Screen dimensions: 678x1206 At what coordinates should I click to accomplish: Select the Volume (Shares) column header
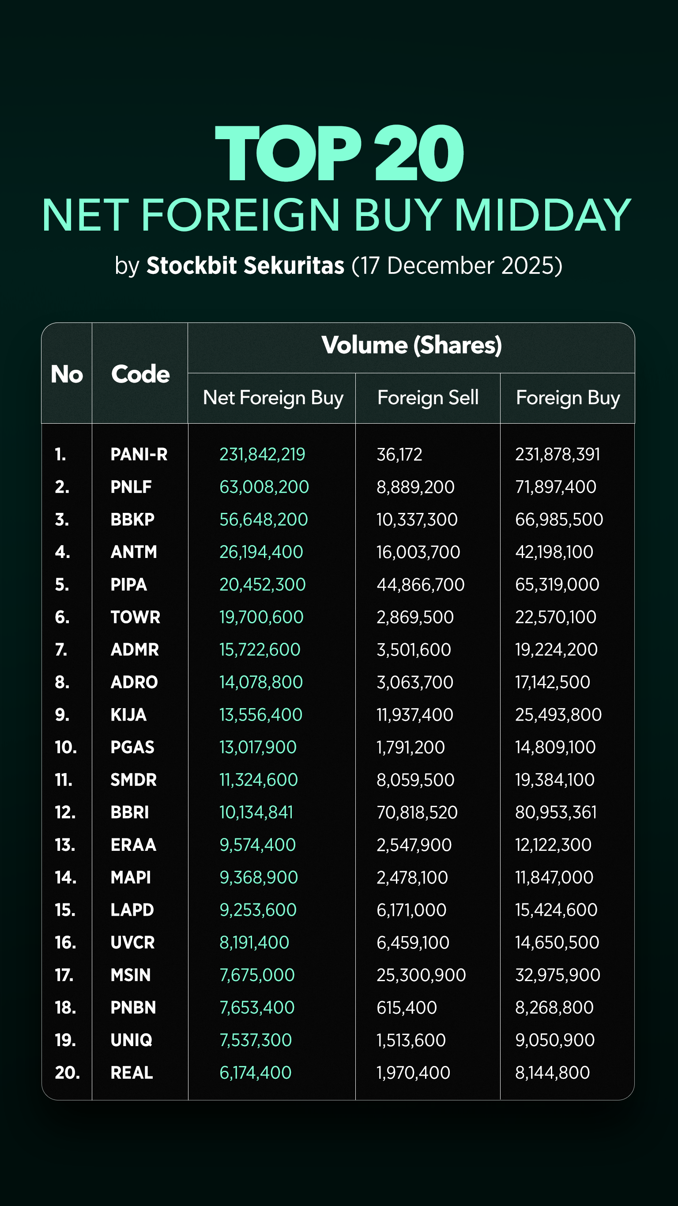(411, 345)
